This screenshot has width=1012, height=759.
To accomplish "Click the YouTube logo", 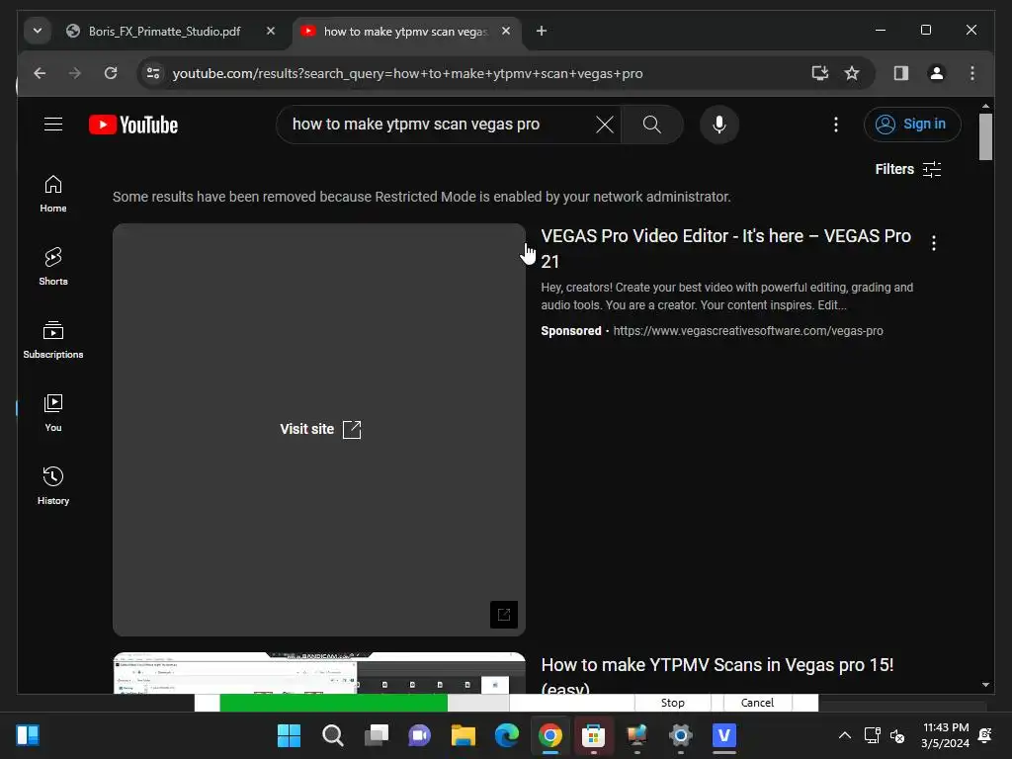I will (133, 125).
